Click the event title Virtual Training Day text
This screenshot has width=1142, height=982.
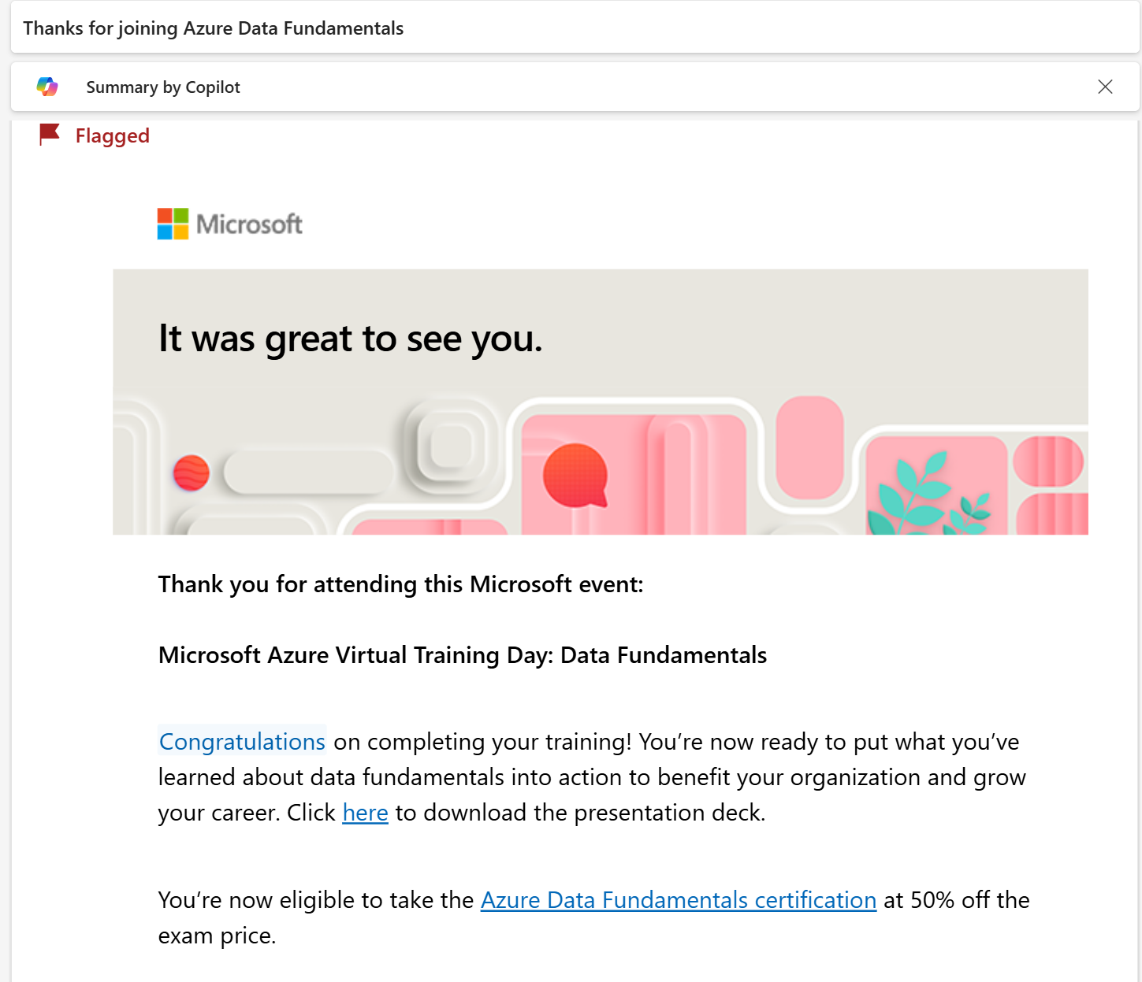(x=463, y=655)
